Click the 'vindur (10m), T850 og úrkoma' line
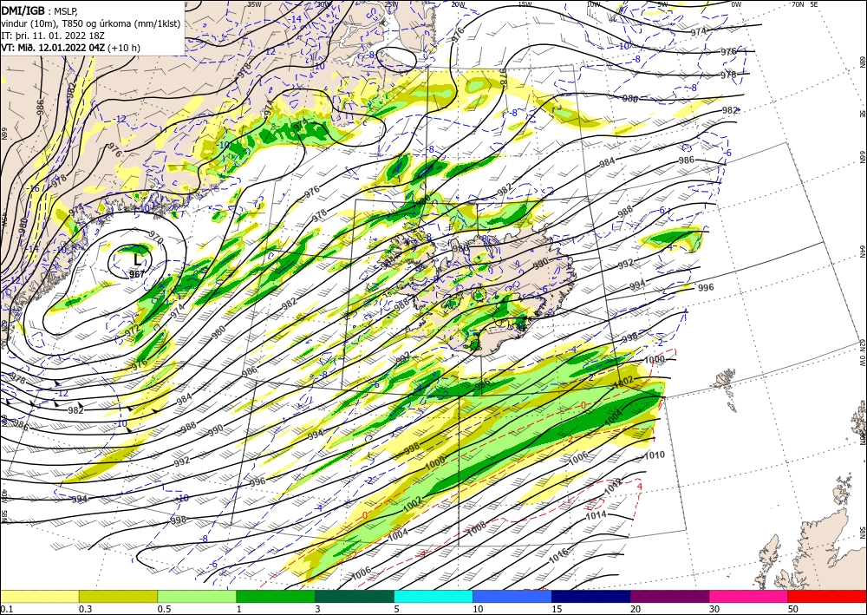867x615 pixels. [89, 23]
